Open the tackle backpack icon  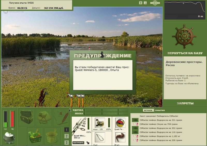[x=27, y=117]
